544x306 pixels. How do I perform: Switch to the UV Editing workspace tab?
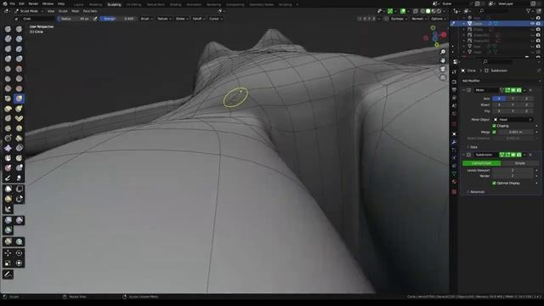tap(133, 4)
